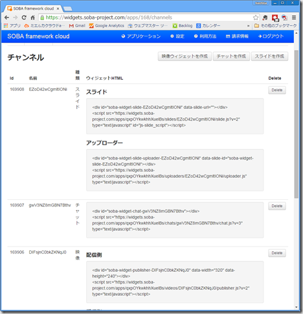
Task: Open the アプリ apps grid bookmark
Action: click(12, 26)
